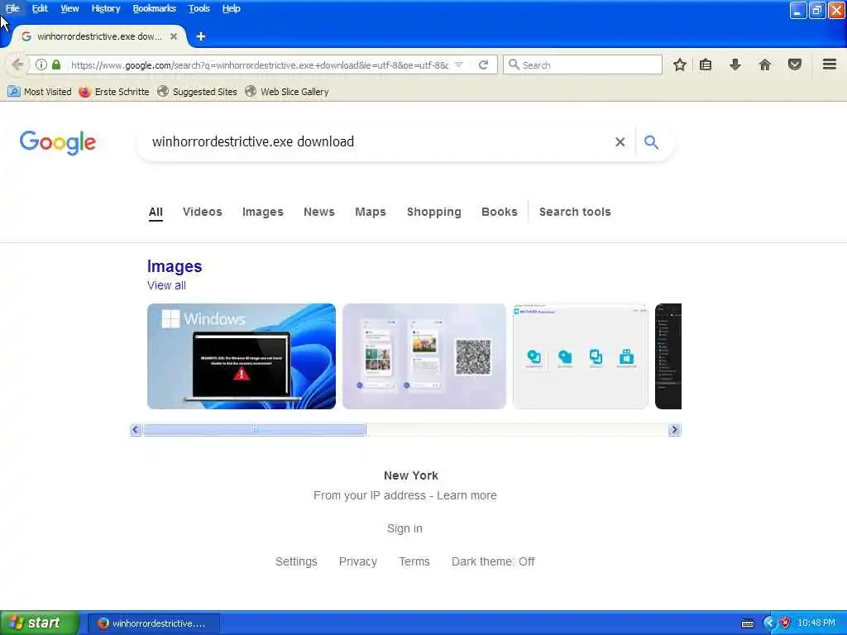Open the thumbnail with four blue icons

click(x=580, y=356)
